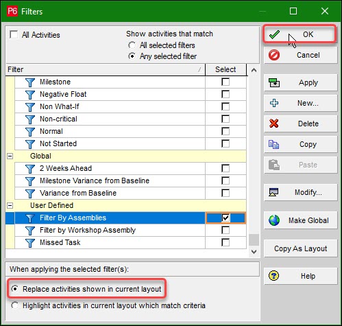Click the Negative Float funnel icon

pyautogui.click(x=30, y=95)
